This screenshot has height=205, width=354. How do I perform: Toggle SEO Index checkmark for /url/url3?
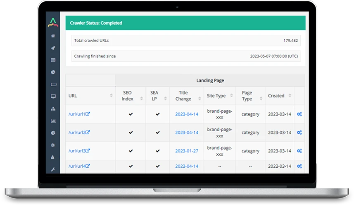131,151
